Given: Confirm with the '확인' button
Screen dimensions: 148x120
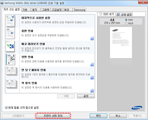Looking at the screenshot, I should pos(98,116).
